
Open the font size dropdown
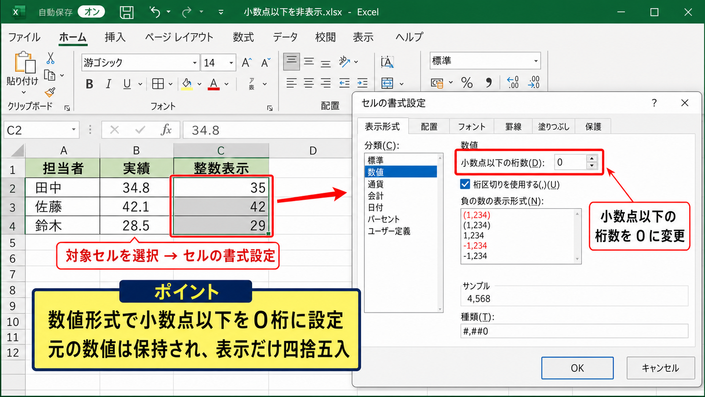click(x=231, y=63)
